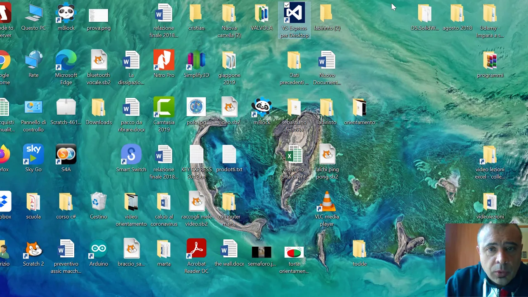Select the braccio_sa... Scratch file
This screenshot has width=528, height=297.
[x=131, y=252]
